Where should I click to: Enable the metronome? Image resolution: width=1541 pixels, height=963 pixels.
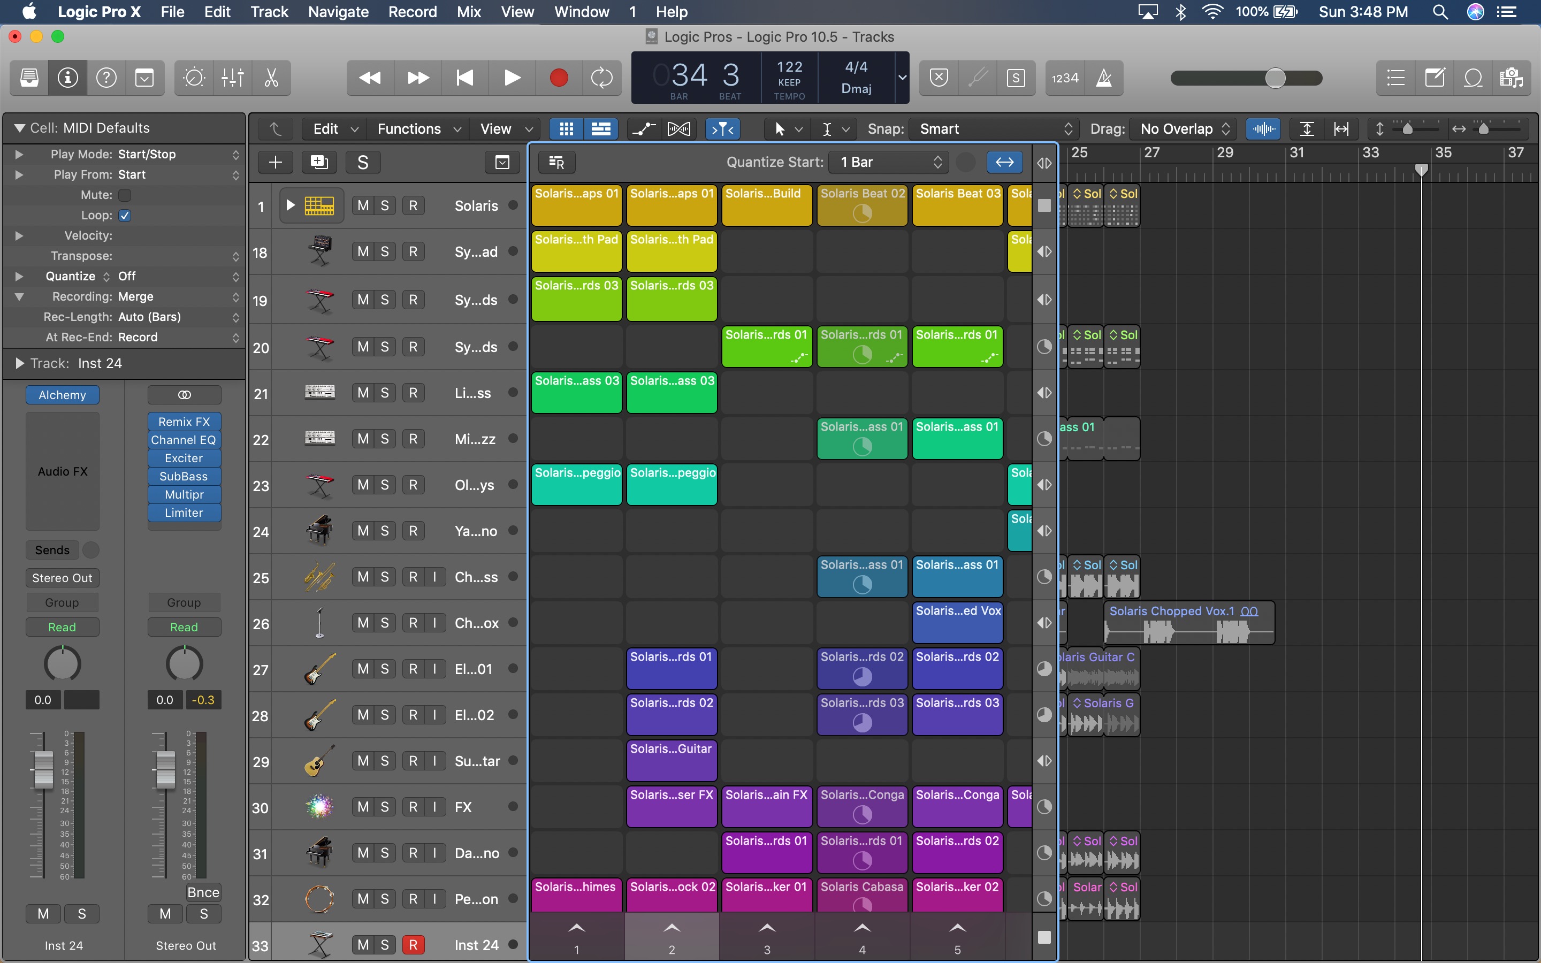1104,78
